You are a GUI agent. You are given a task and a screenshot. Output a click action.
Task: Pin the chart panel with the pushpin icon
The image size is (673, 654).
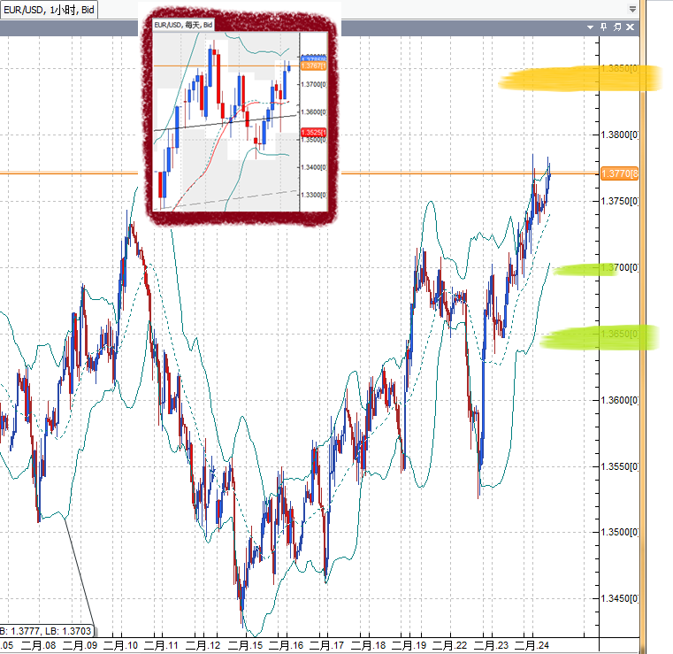click(x=603, y=27)
